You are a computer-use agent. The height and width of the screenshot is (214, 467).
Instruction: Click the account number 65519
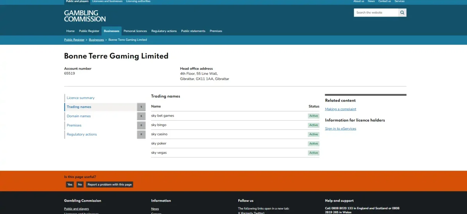pyautogui.click(x=69, y=74)
